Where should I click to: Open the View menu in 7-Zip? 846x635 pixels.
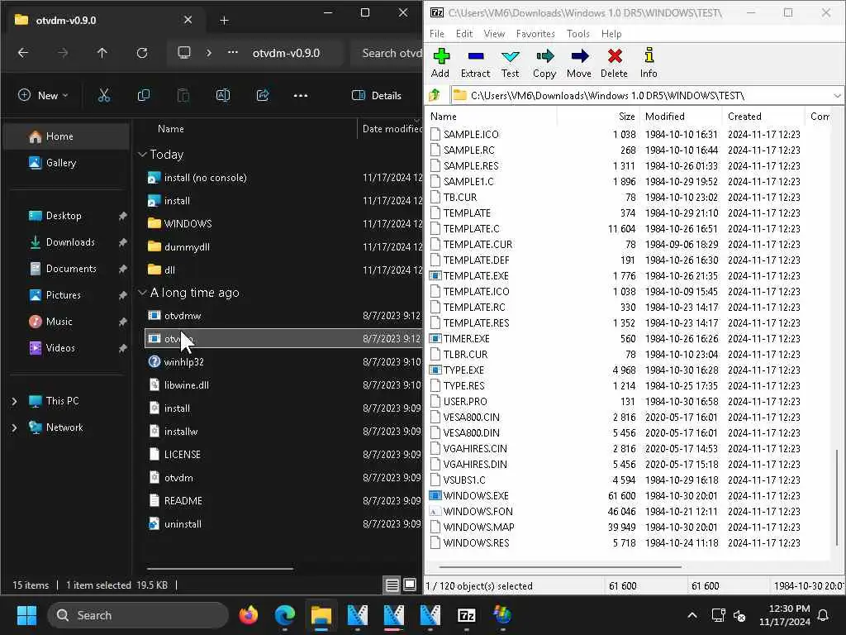coord(494,33)
